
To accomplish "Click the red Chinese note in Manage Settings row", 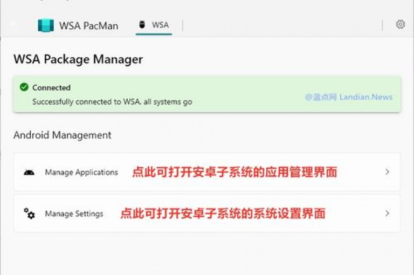I will (x=223, y=214).
